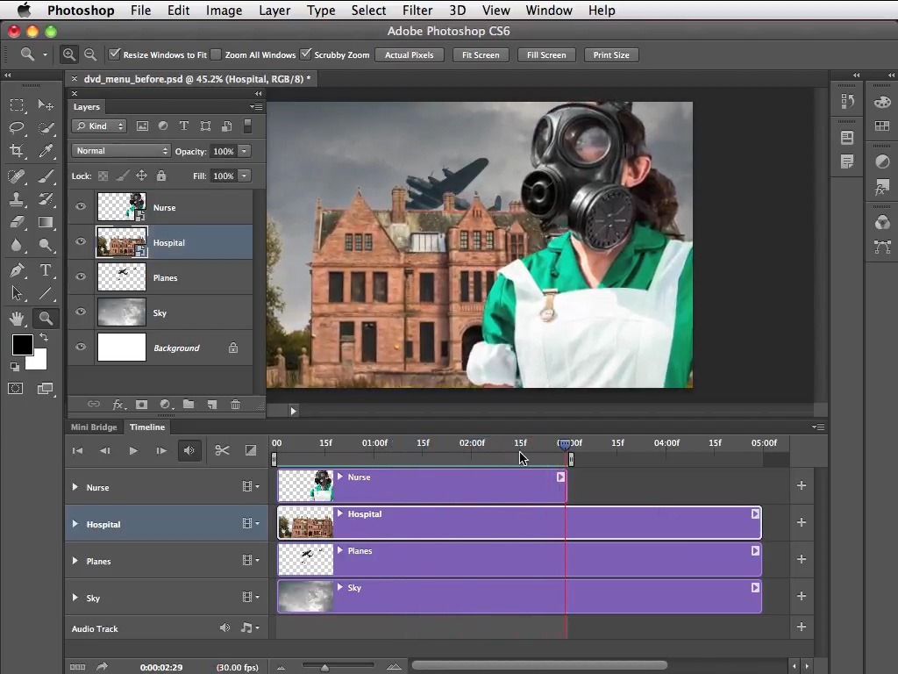Click the Actual Pixels button
This screenshot has height=674, width=898.
coord(409,54)
